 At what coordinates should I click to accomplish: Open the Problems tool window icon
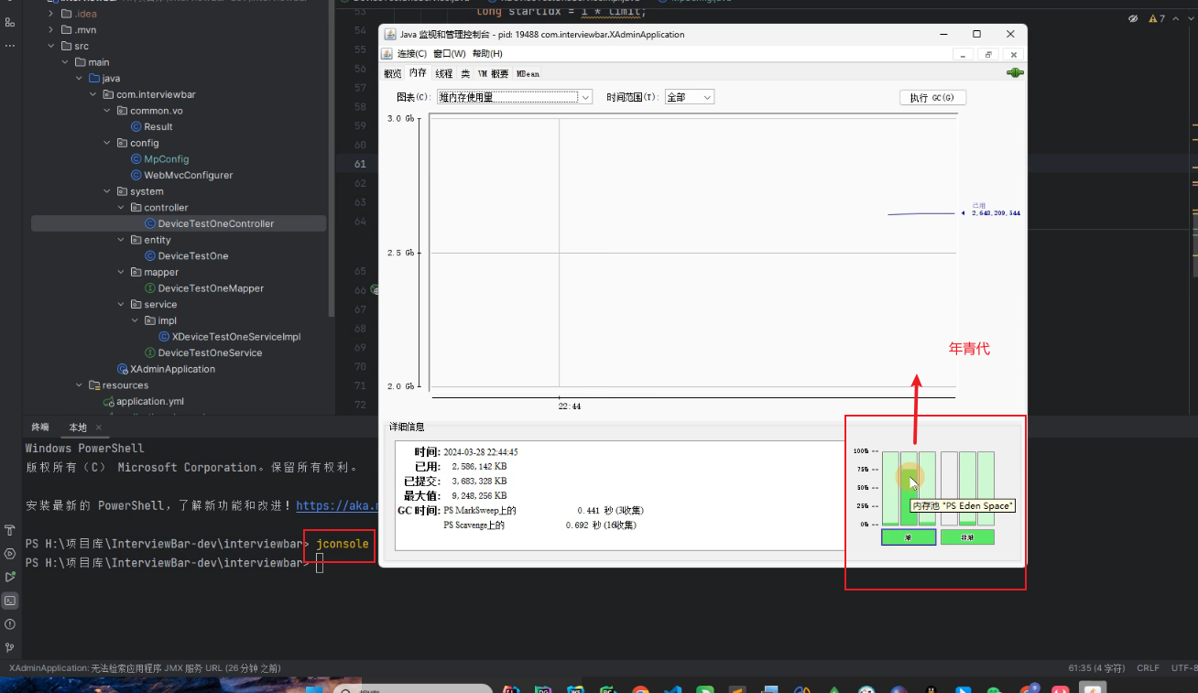10,624
